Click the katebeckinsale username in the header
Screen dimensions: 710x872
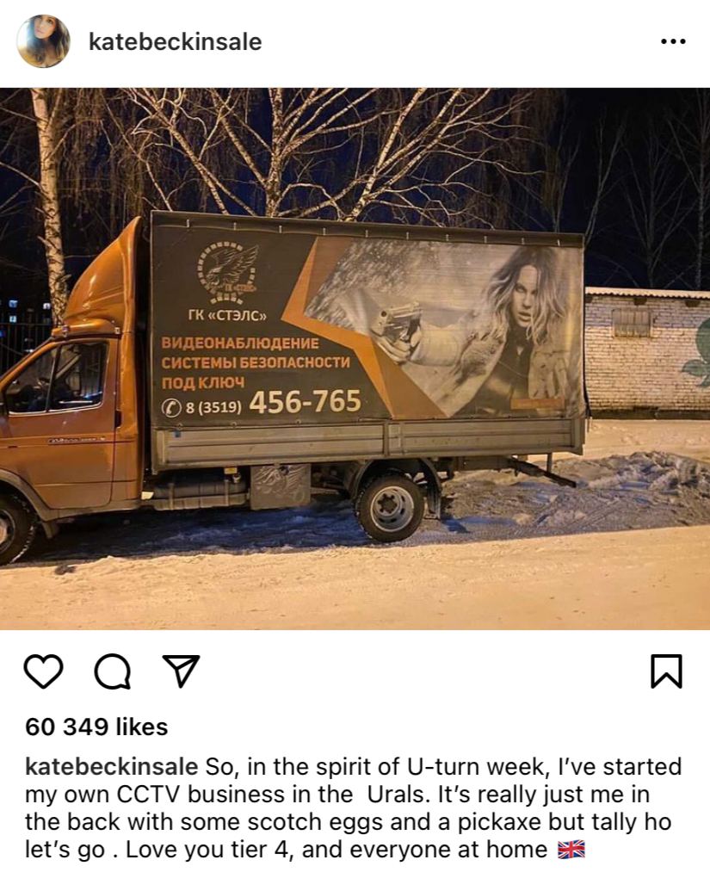[176, 41]
